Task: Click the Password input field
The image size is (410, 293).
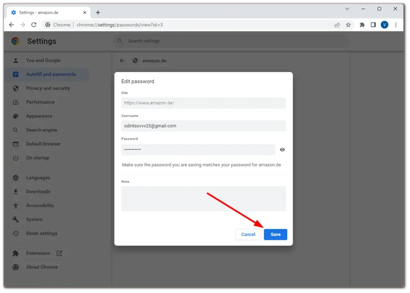Action: click(198, 149)
